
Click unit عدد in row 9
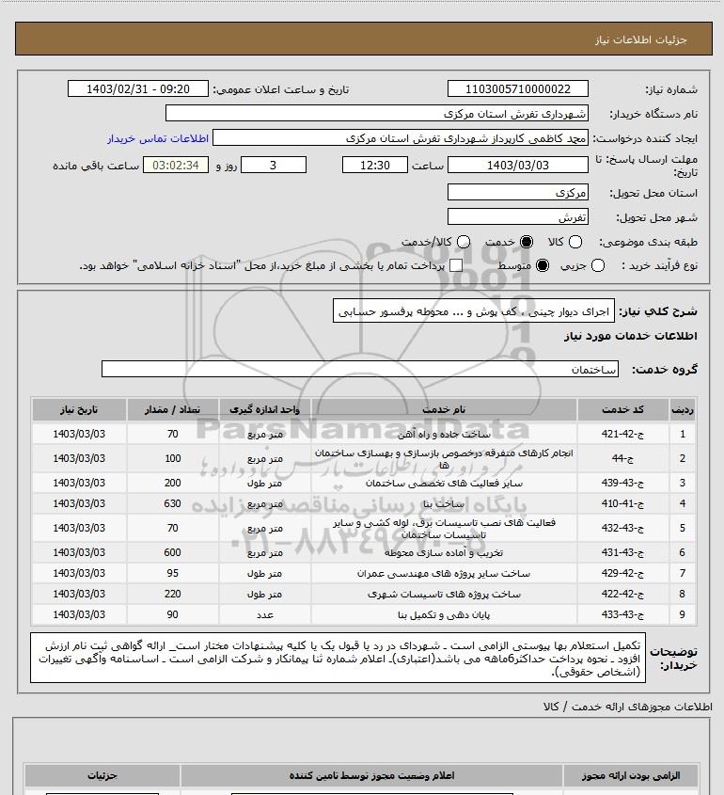(264, 614)
